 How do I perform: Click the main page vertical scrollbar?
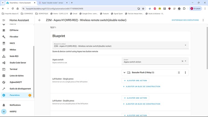tap(207, 48)
